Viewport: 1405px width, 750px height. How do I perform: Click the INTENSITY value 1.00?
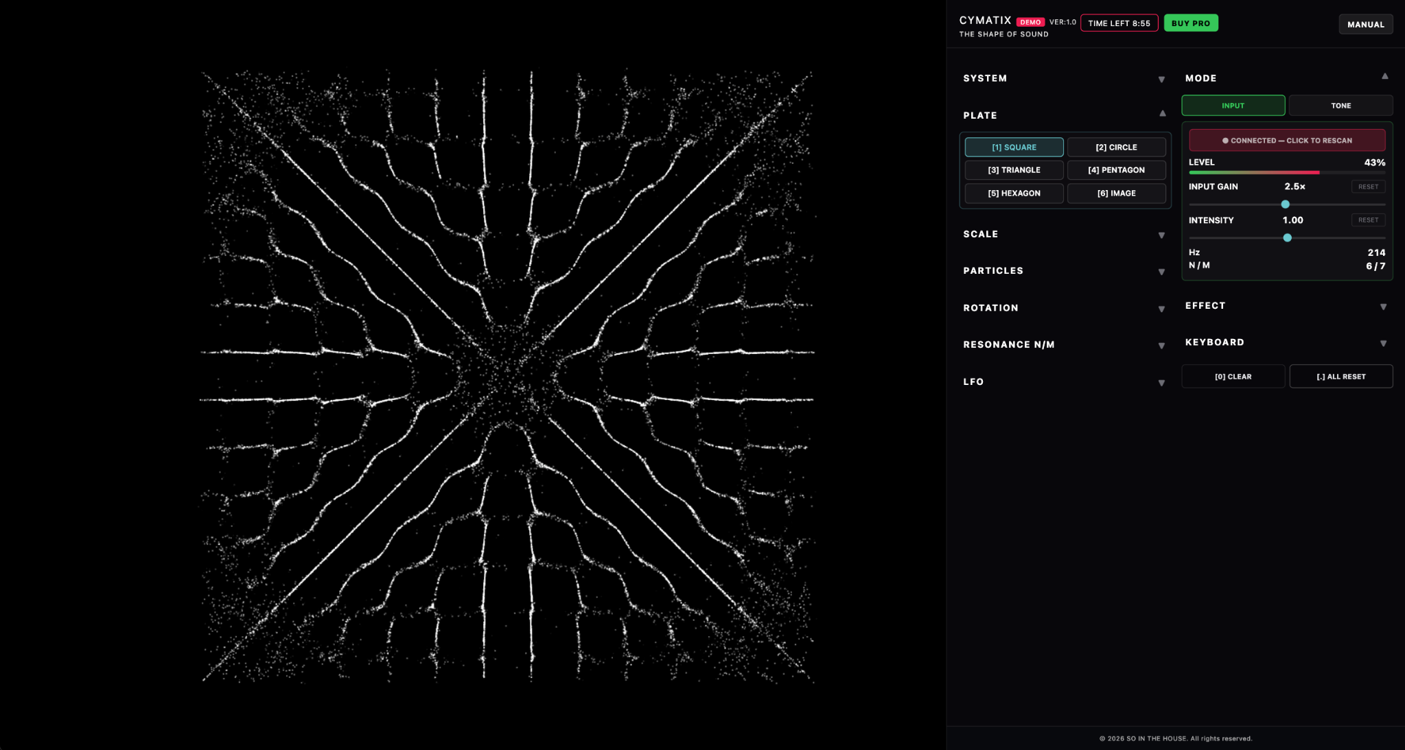pyautogui.click(x=1292, y=220)
